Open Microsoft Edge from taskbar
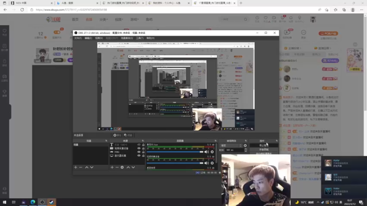The width and height of the screenshot is (367, 206). 33,202
